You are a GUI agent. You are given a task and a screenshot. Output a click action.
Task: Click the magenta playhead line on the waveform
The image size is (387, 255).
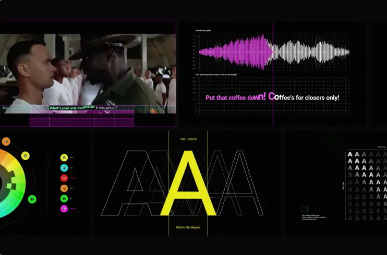273,73
